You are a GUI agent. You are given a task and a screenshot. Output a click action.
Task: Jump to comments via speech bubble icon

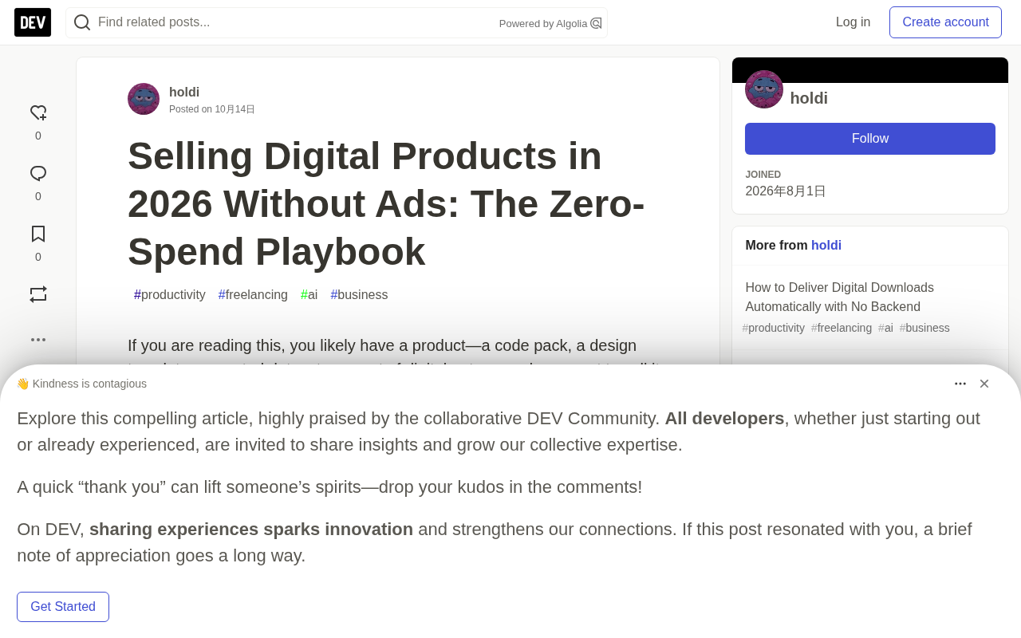[x=38, y=174]
